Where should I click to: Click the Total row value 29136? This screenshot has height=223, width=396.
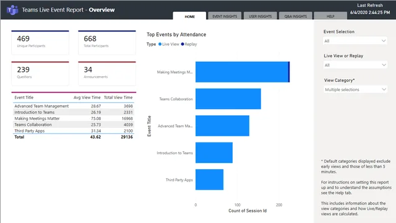click(x=126, y=137)
